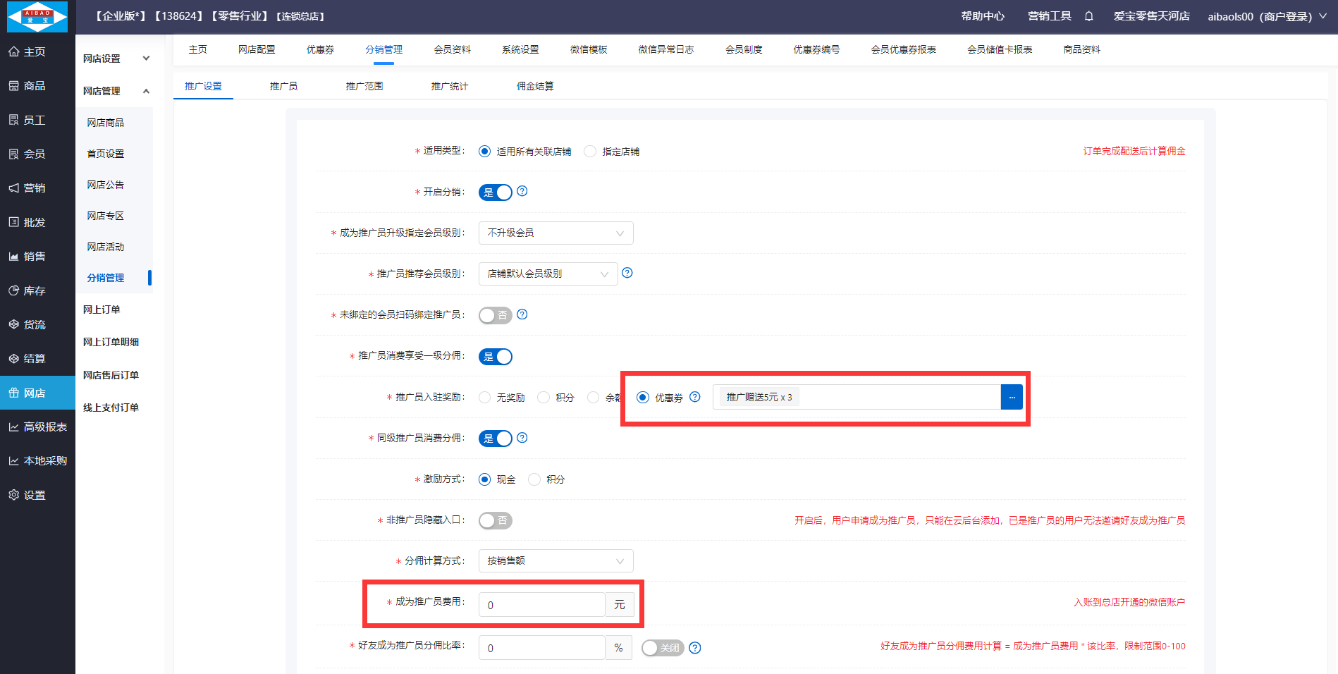Click the help icon beside 优惠券 radio option

tap(694, 397)
